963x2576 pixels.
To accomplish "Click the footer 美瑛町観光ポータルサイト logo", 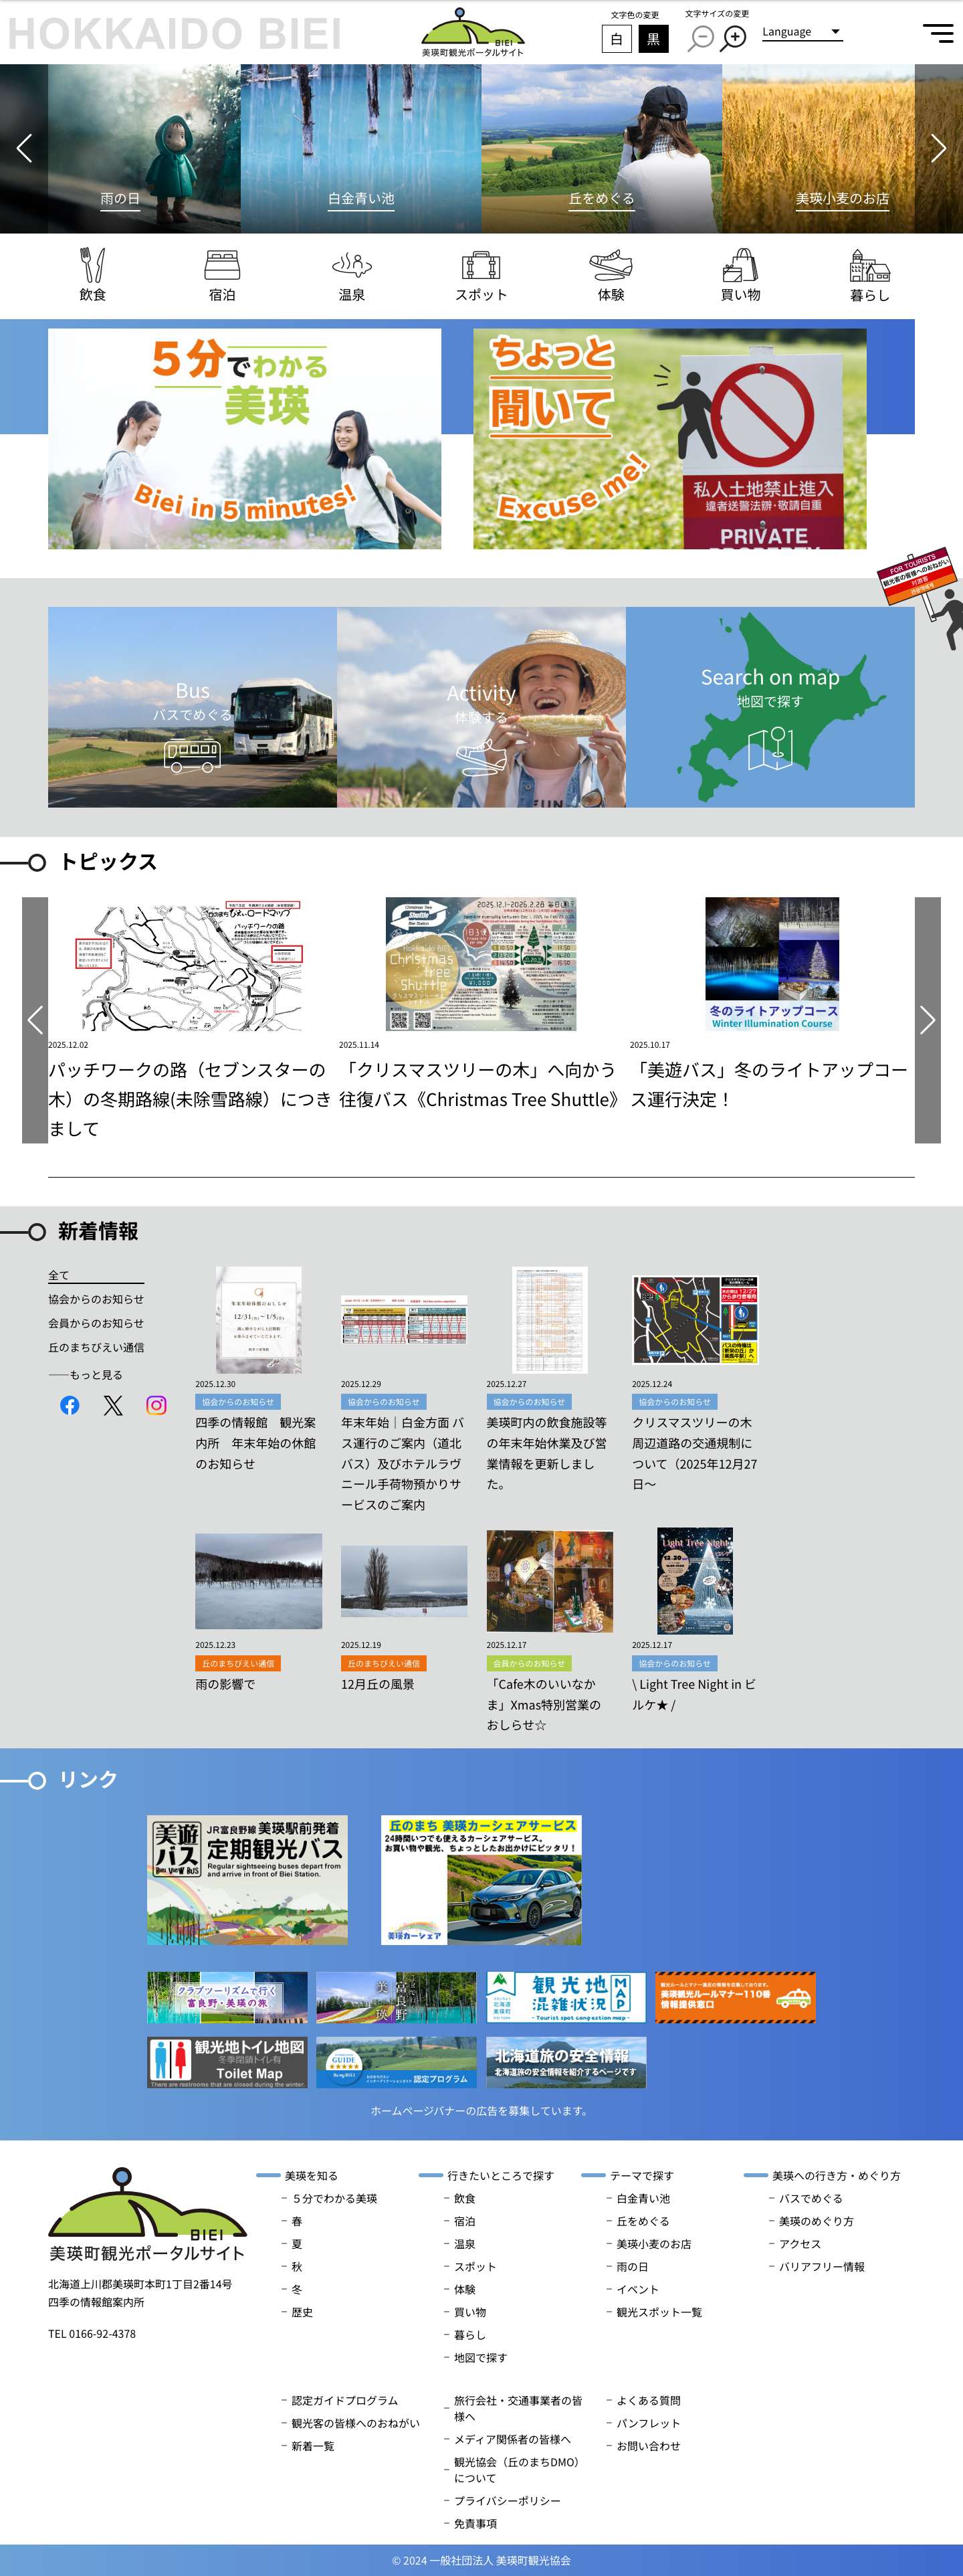I will click(147, 2215).
